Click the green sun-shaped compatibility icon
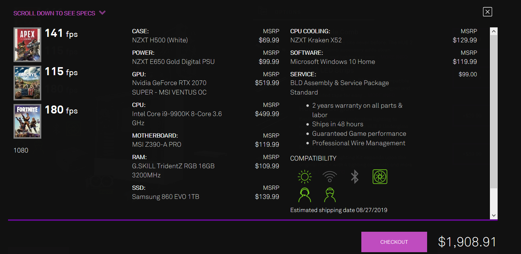Screen dimensions: 521x254 click(305, 177)
